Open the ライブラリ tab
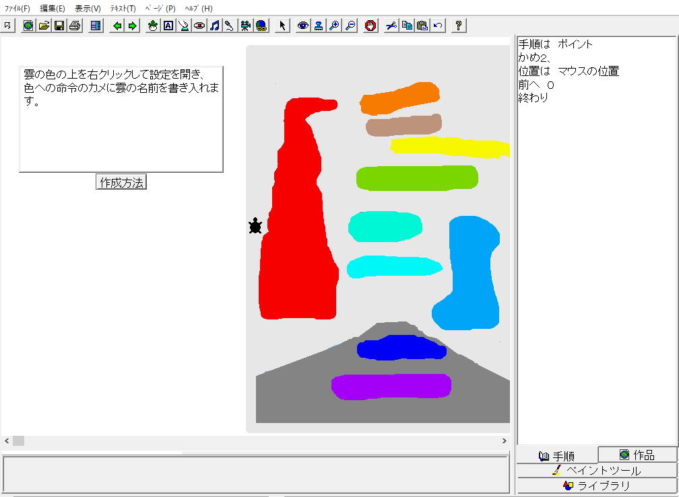 (x=597, y=486)
